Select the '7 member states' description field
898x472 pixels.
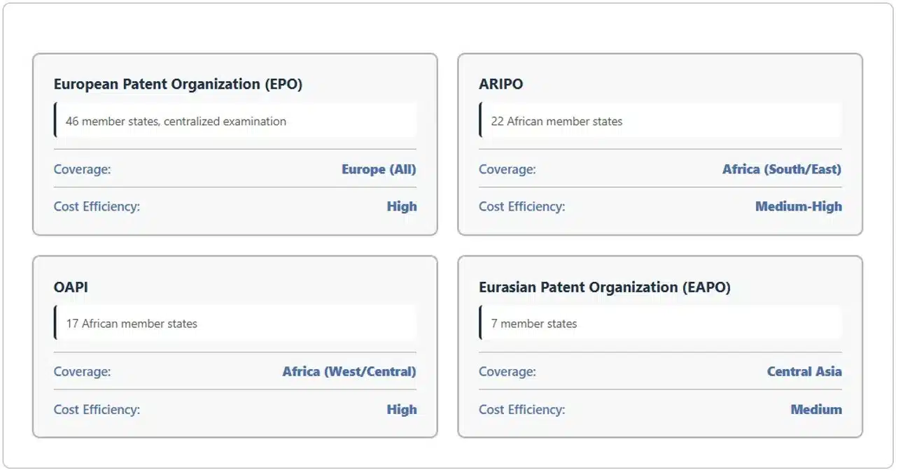[x=533, y=323]
